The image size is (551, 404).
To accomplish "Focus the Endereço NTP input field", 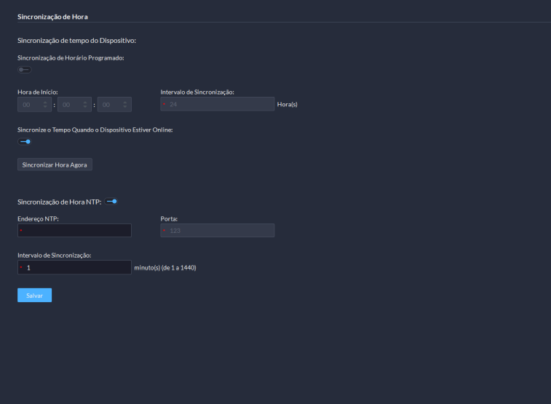I will [x=74, y=231].
